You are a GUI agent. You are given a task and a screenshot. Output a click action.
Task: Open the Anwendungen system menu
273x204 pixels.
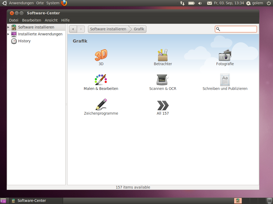point(21,3)
